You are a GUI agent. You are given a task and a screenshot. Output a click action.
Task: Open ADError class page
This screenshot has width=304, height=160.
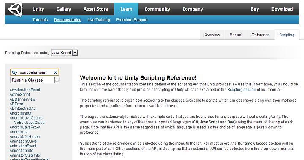click(16, 104)
